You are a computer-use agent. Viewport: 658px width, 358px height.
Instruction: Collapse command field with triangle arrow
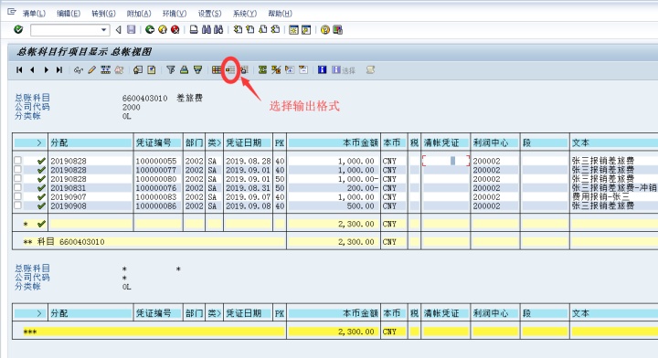pos(118,30)
